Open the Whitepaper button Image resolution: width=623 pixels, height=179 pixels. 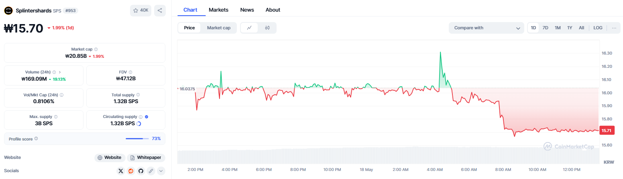pyautogui.click(x=146, y=158)
